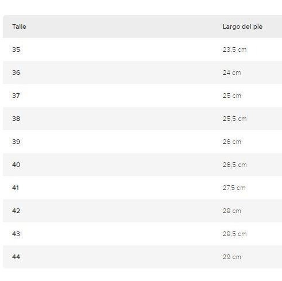The image size is (282, 281).
Task: Click the 25,5 cm foot length value
Action: [234, 119]
